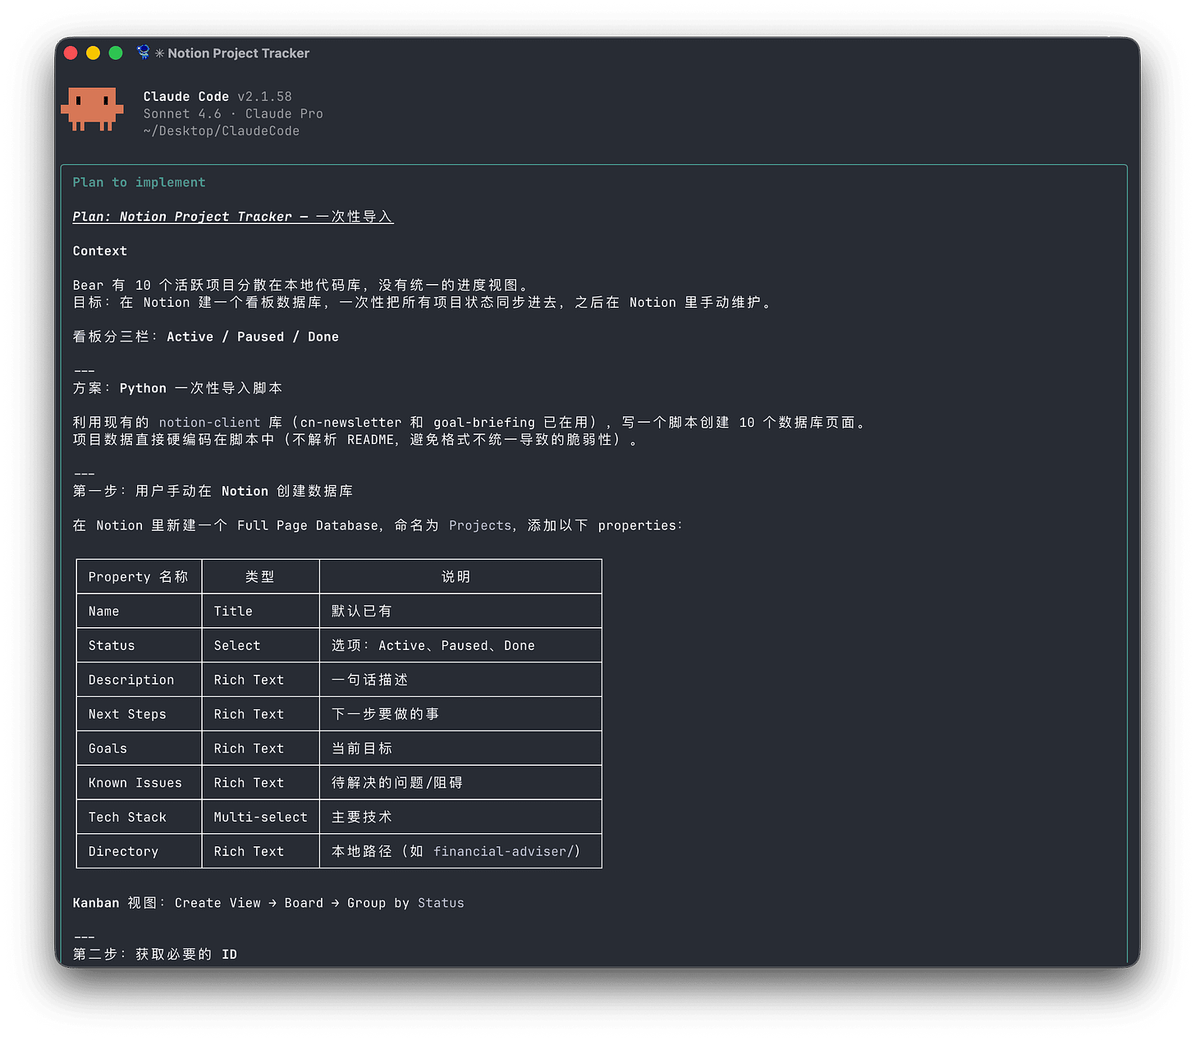The image size is (1195, 1040).
Task: Click the 'notion-client' library name
Action: click(x=209, y=423)
